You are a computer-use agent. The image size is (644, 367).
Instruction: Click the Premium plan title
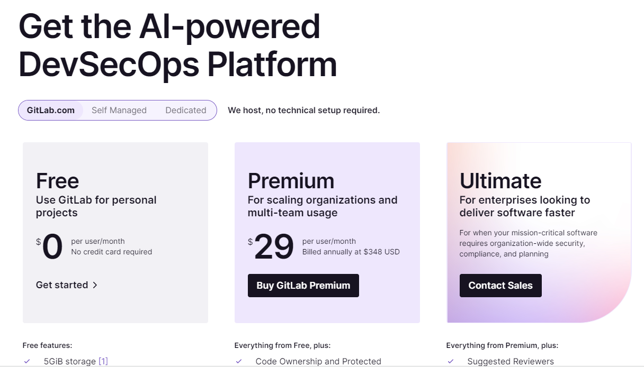pos(291,181)
